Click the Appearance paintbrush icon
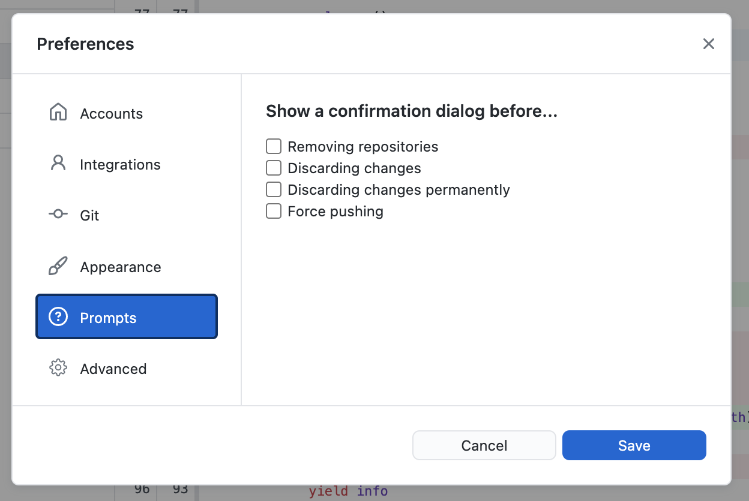This screenshot has width=749, height=501. pos(58,266)
